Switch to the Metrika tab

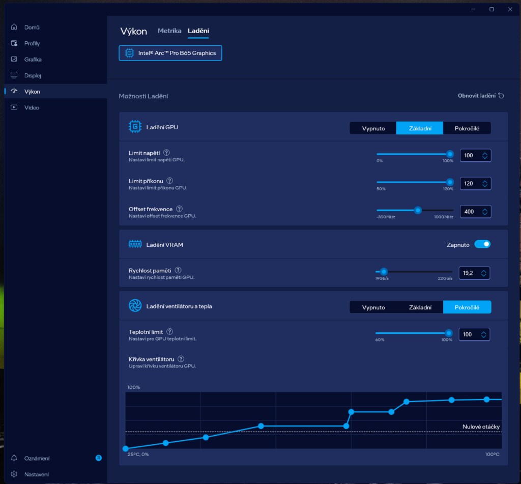pos(169,31)
